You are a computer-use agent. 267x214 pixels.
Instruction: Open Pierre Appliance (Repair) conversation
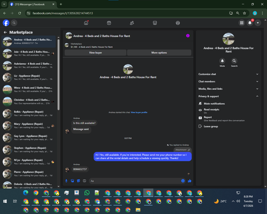[28, 174]
